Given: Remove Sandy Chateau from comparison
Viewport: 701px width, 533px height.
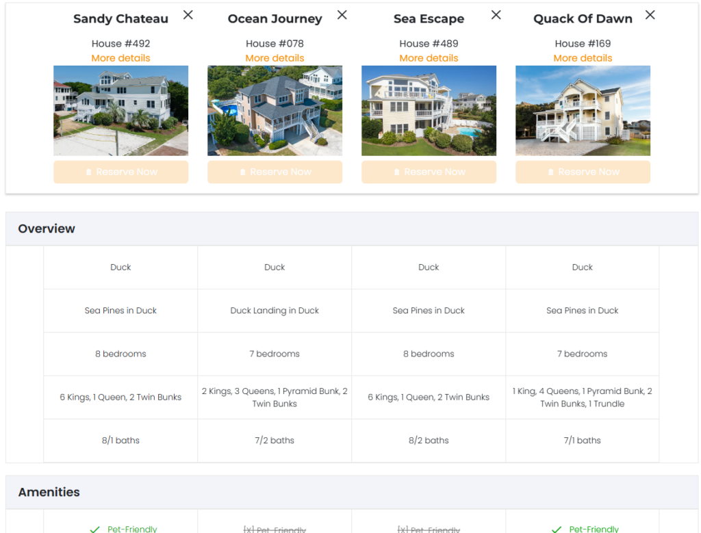Looking at the screenshot, I should tap(188, 15).
